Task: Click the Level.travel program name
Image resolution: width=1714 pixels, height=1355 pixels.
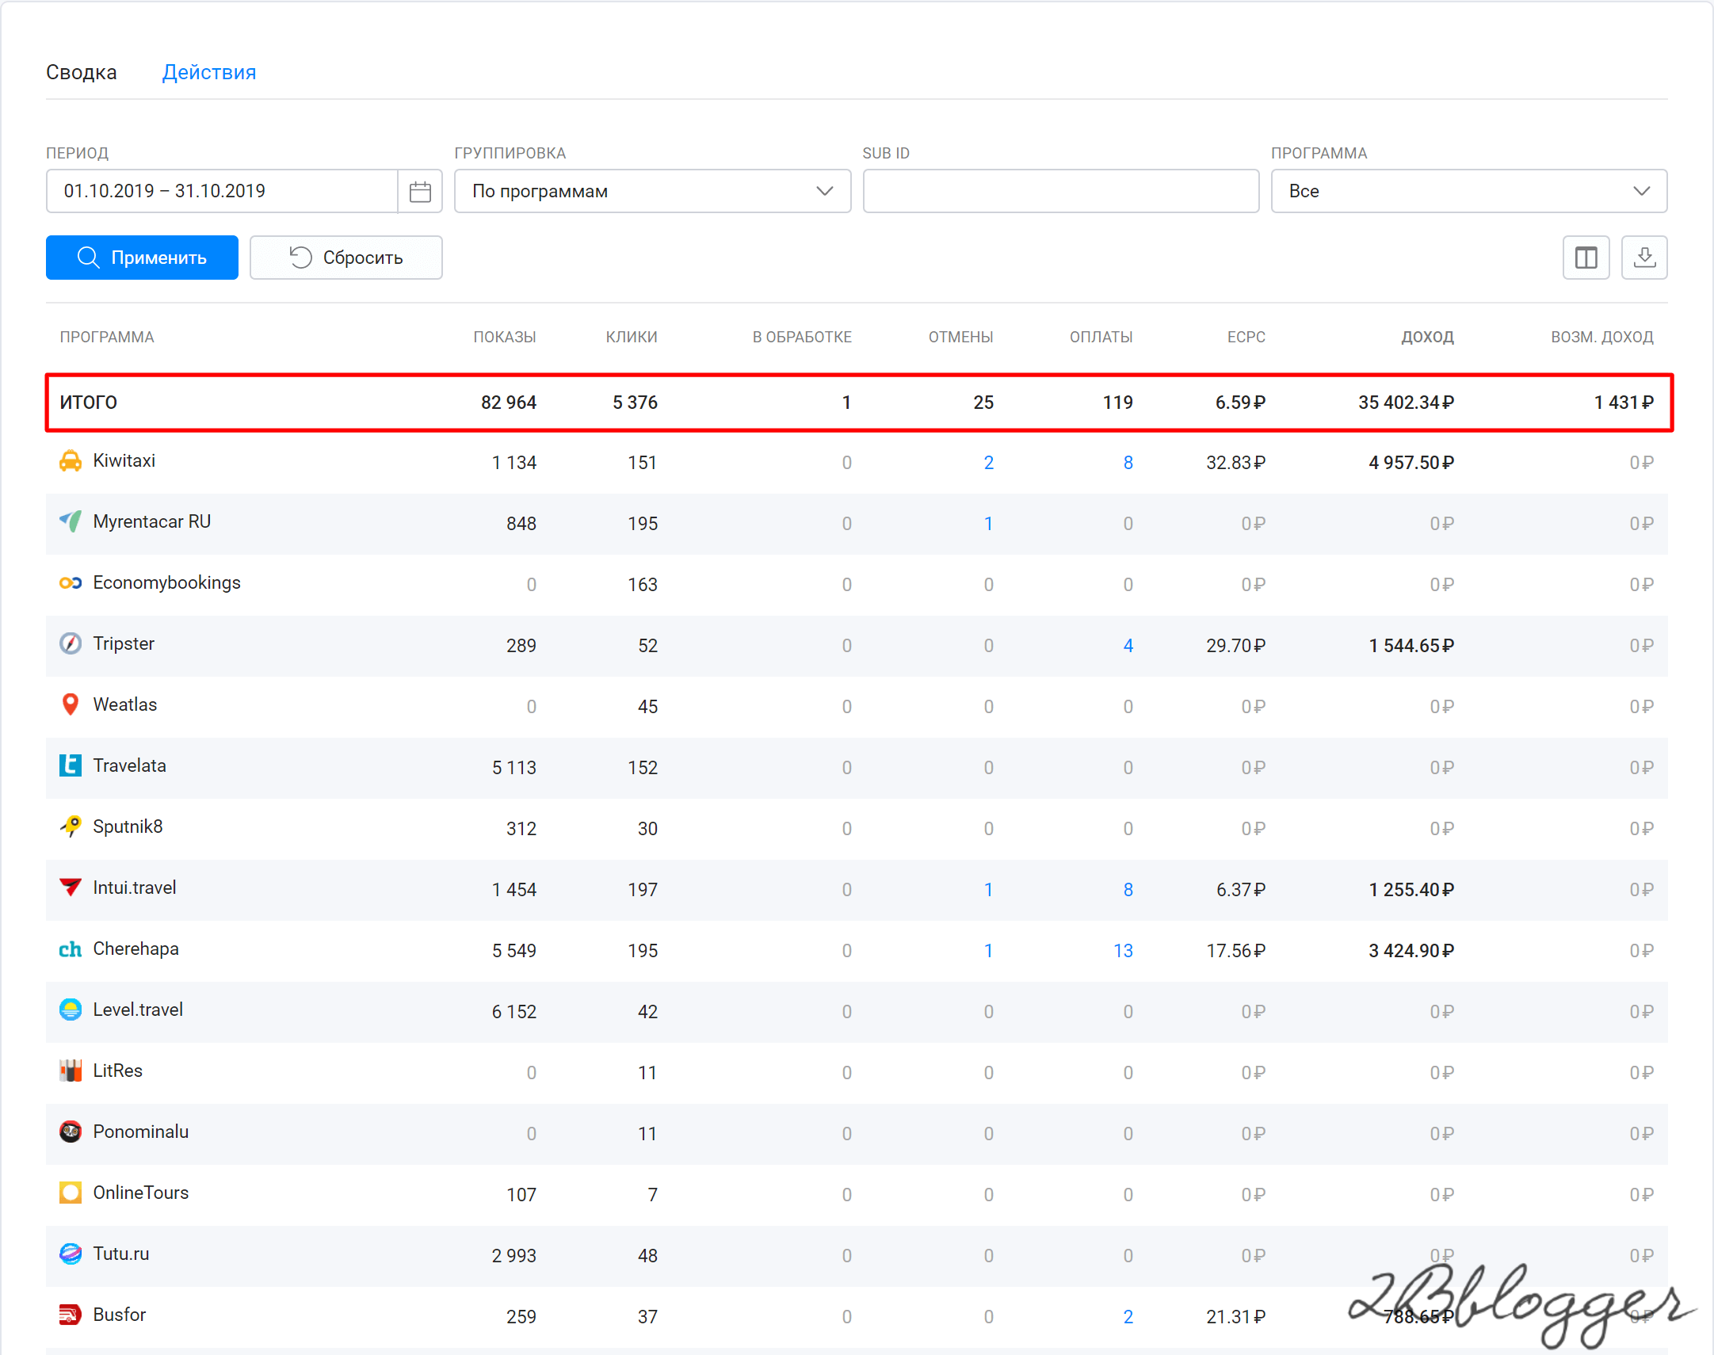Action: (x=138, y=1010)
